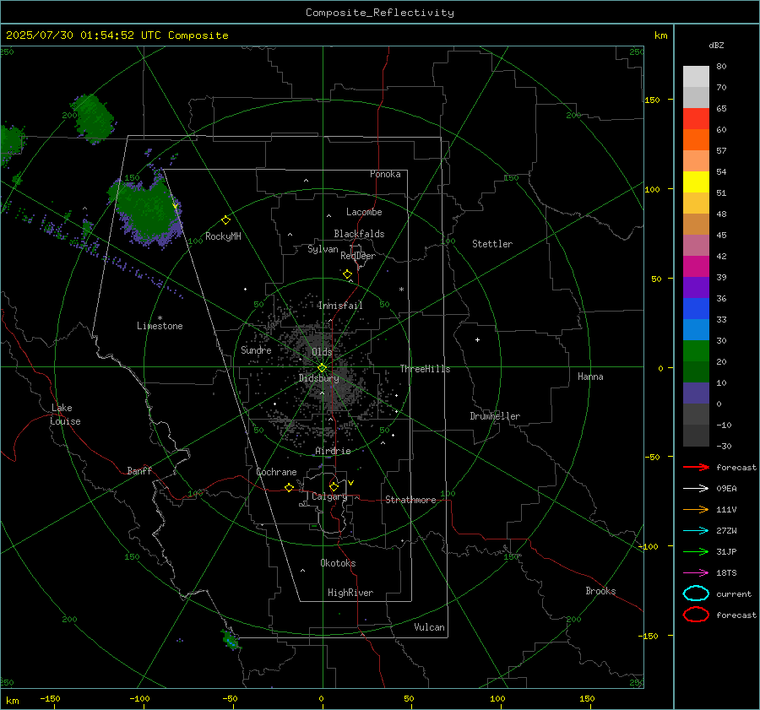This screenshot has height=710, width=760.
Task: Click the HighRiver label
Action: pos(350,593)
